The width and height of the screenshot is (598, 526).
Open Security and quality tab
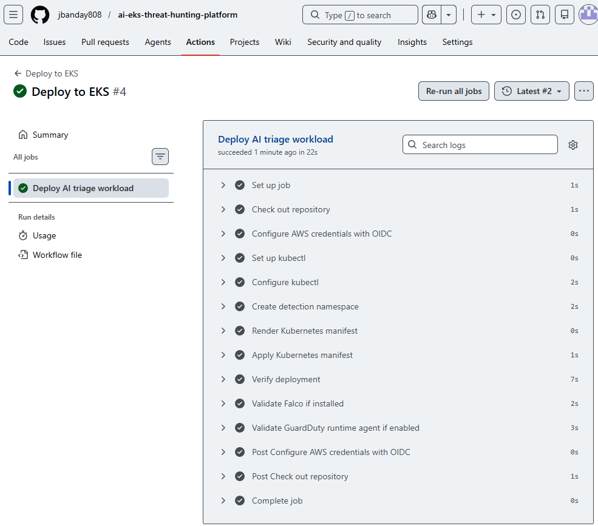click(x=344, y=42)
